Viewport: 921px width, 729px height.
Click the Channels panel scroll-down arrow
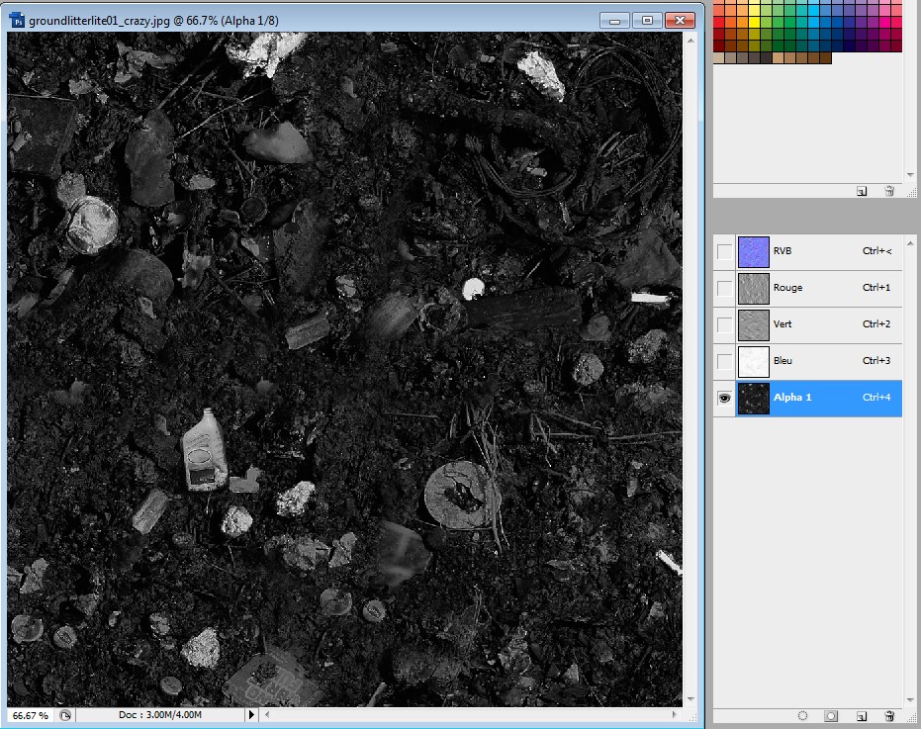pyautogui.click(x=910, y=699)
